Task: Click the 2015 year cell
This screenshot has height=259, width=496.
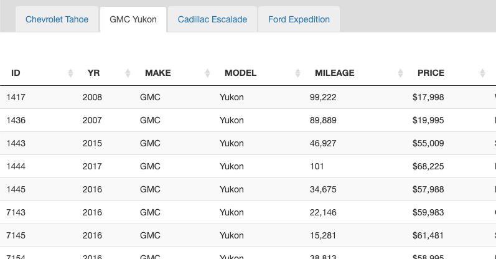Action: pyautogui.click(x=92, y=143)
